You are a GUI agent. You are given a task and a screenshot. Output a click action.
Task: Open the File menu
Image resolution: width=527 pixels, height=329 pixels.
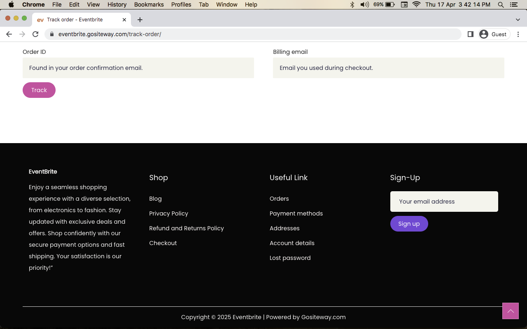(x=57, y=5)
